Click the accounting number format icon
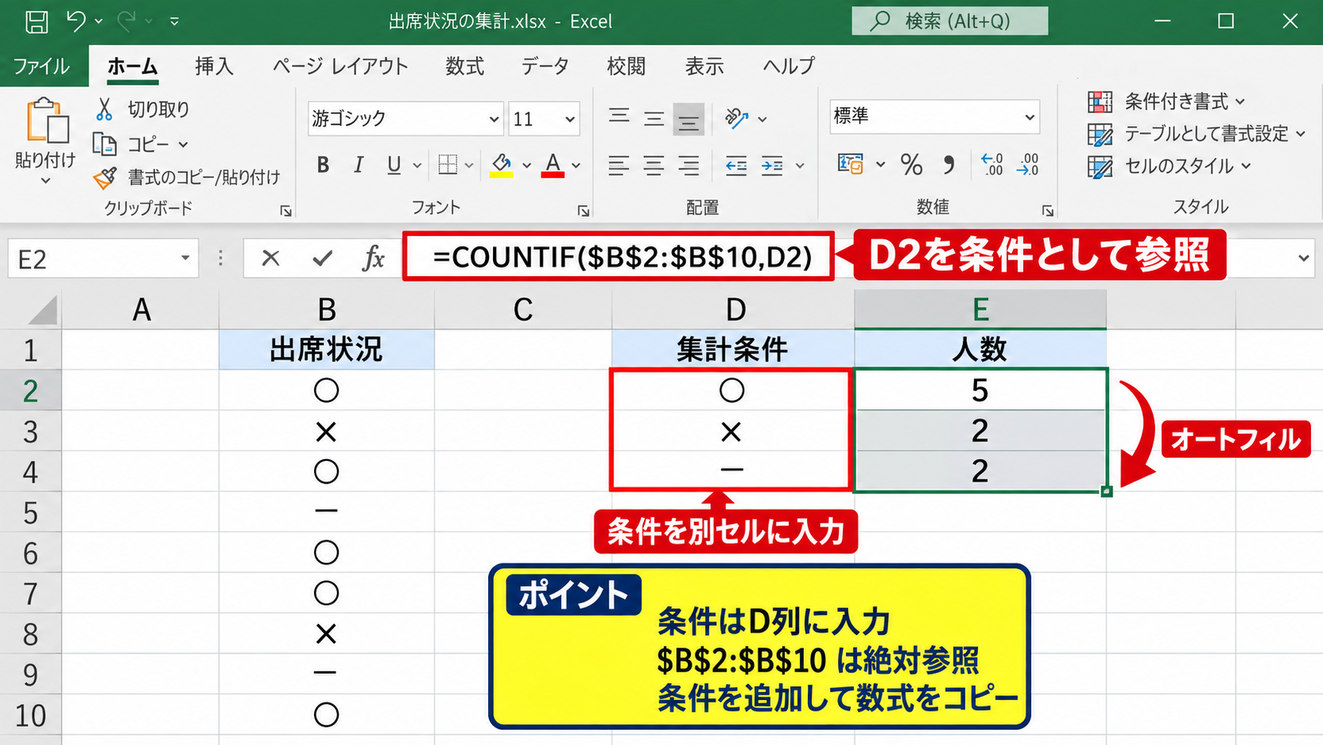1323x745 pixels. coord(851,165)
